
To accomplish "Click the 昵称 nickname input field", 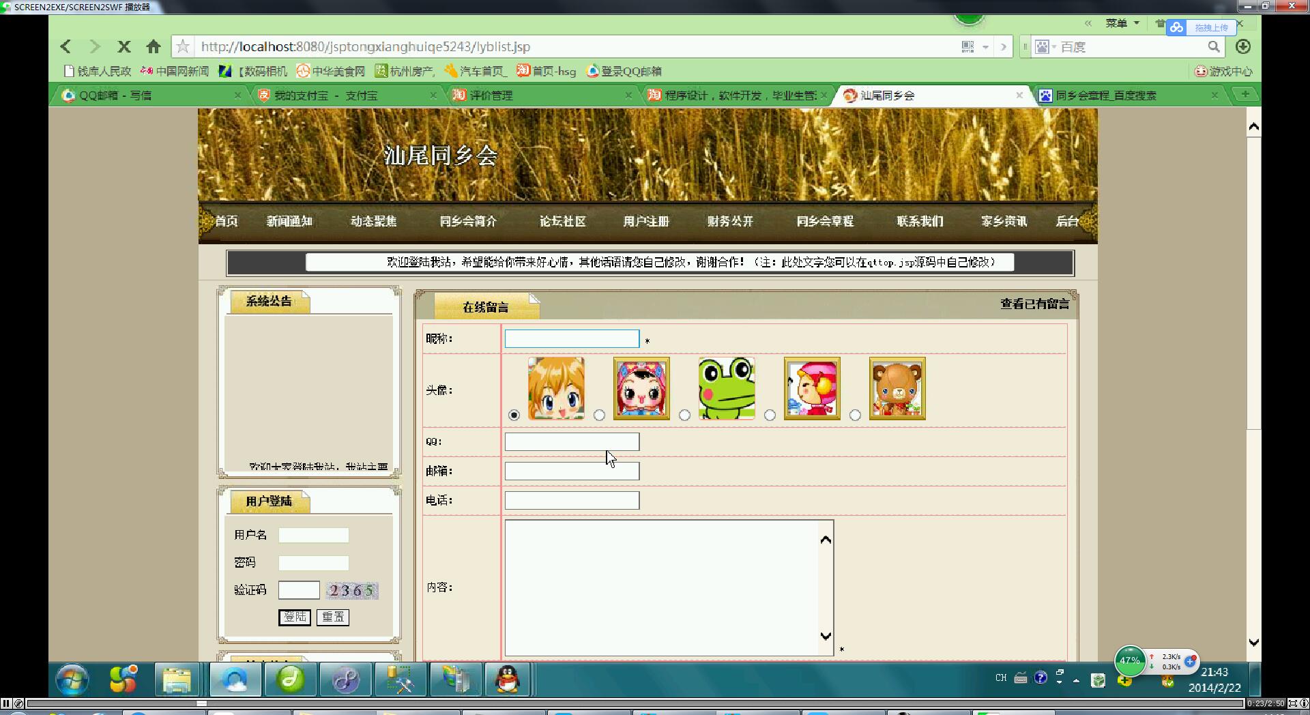I will click(572, 338).
